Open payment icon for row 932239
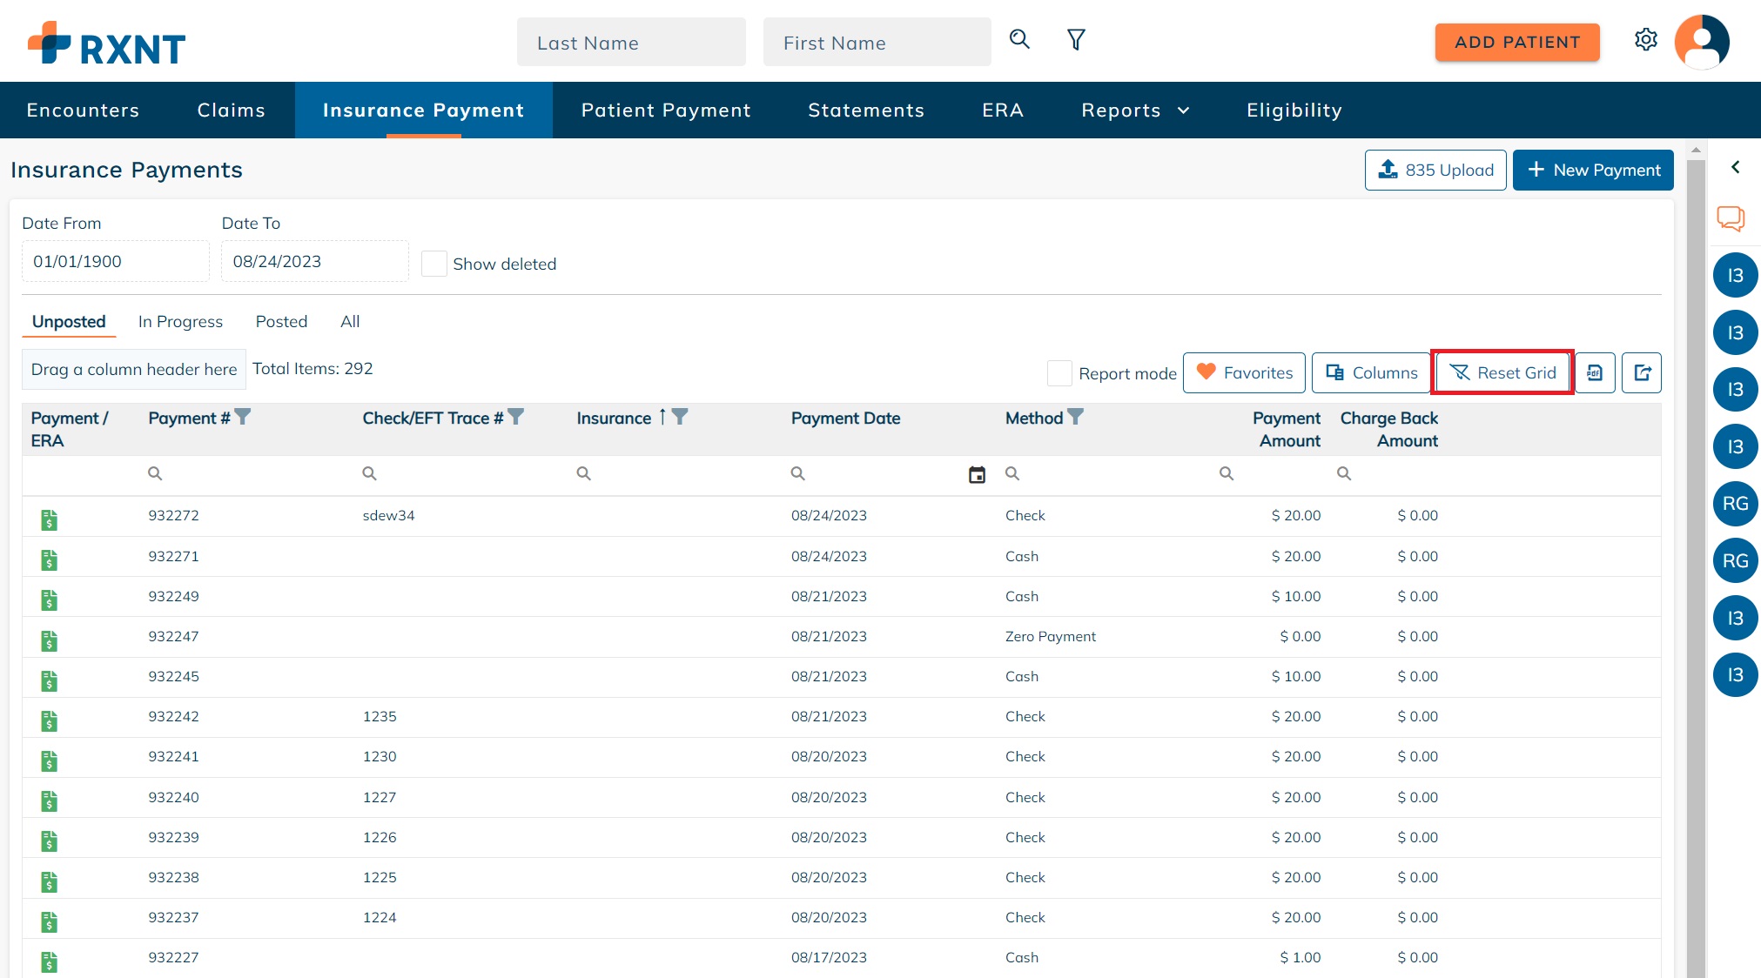The height and width of the screenshot is (978, 1761). (50, 841)
